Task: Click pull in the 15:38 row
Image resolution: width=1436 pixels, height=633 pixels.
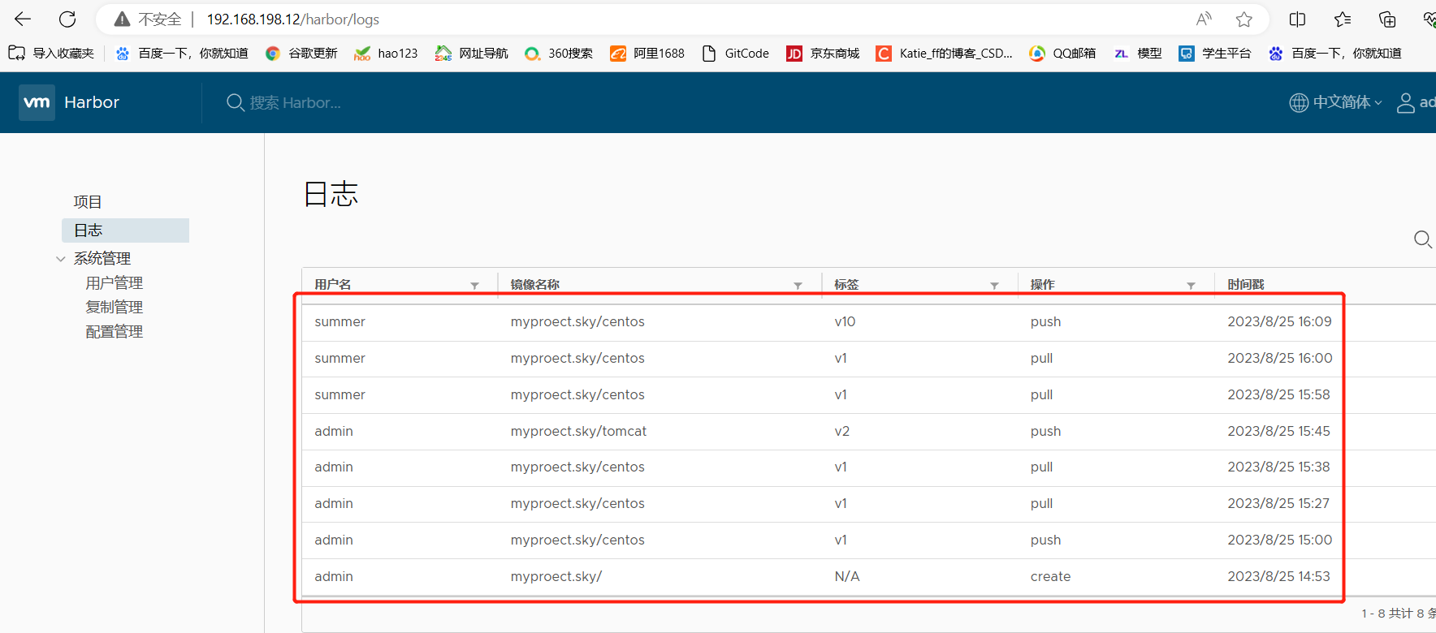Action: 1041,467
